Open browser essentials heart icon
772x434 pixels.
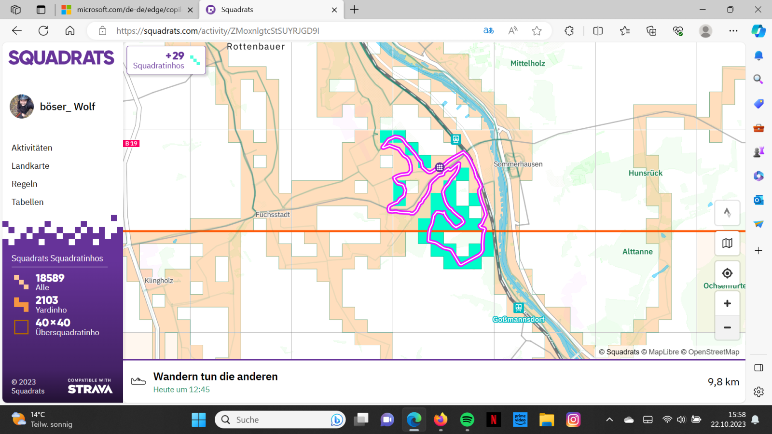[x=678, y=31]
